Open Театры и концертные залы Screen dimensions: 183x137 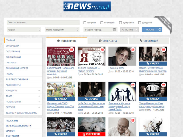point(23,113)
